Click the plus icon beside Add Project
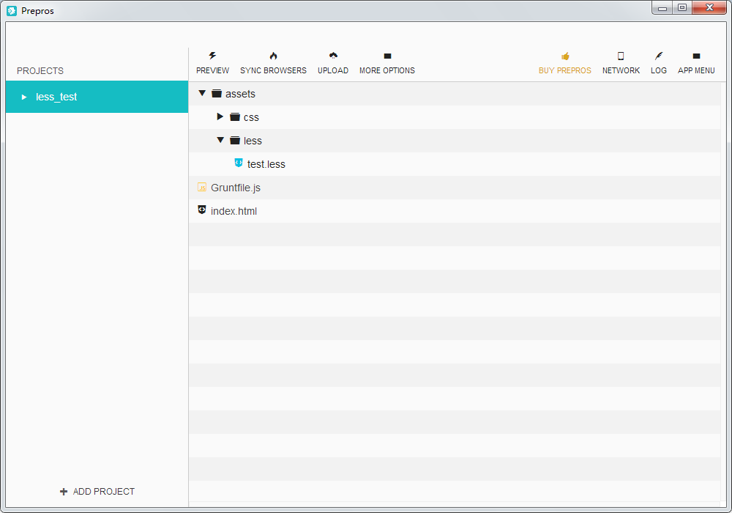 tap(64, 492)
